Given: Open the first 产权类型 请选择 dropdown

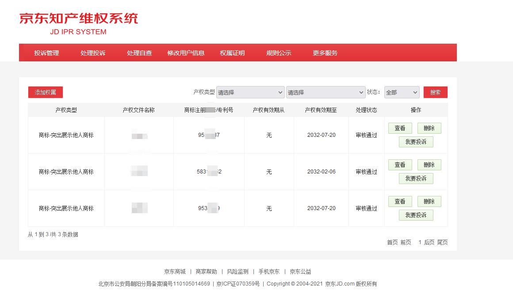Looking at the screenshot, I should (x=250, y=92).
